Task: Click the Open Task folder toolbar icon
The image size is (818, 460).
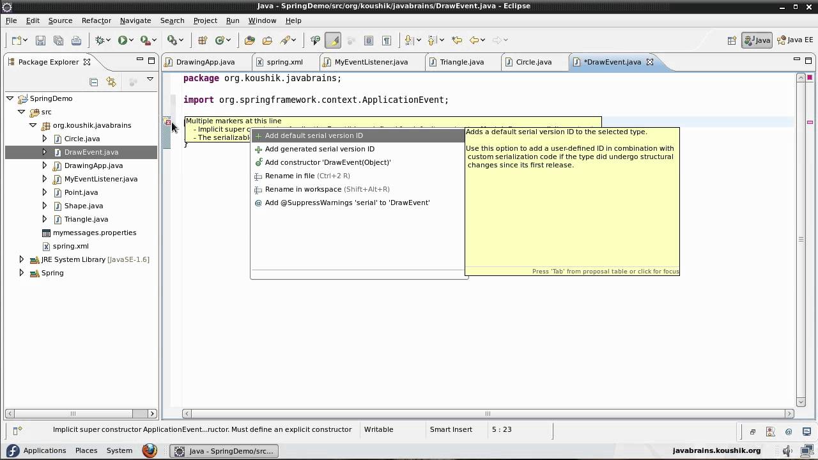Action: tap(267, 40)
